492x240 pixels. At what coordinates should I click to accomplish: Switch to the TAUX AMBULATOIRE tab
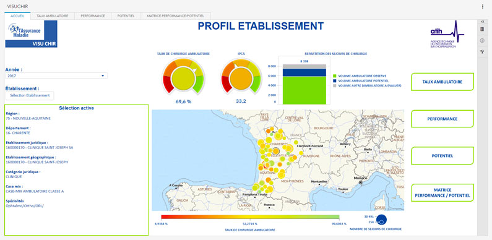tap(53, 15)
